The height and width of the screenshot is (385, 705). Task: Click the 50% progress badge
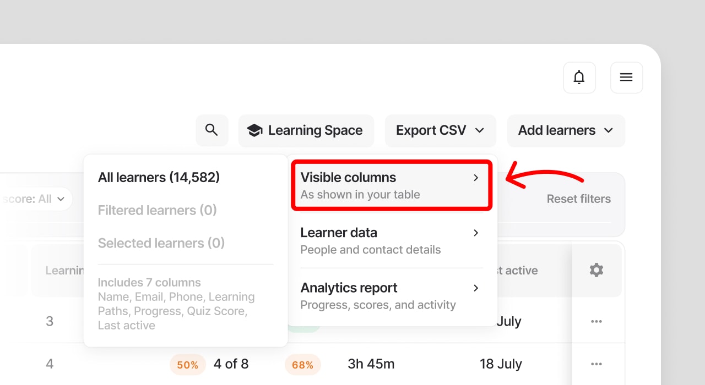coord(188,365)
